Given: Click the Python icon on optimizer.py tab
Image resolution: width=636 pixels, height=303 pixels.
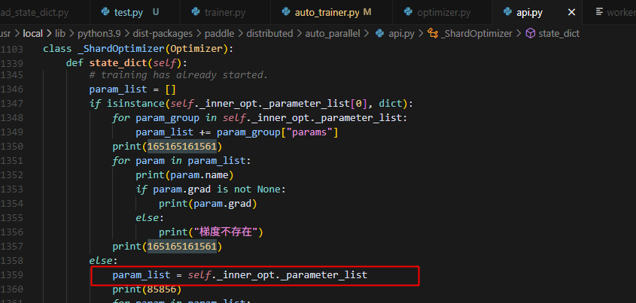Looking at the screenshot, I should click(407, 12).
